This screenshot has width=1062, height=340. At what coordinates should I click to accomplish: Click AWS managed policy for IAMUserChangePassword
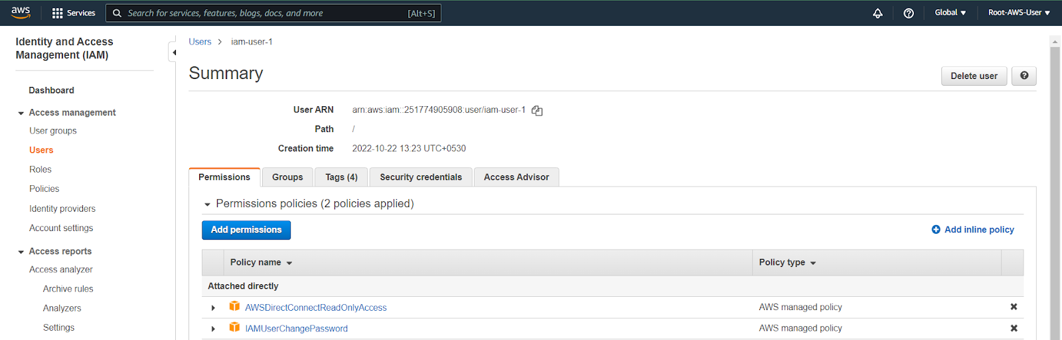coord(800,328)
